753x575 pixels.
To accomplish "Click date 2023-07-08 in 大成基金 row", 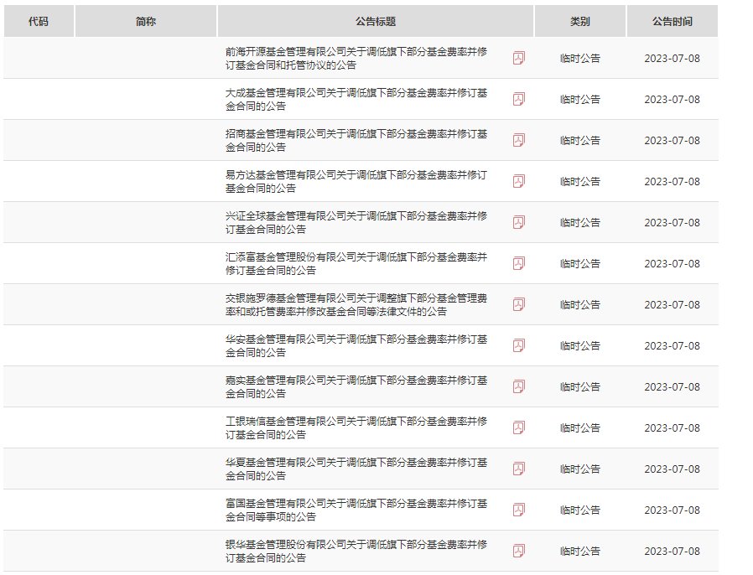I will (x=673, y=100).
